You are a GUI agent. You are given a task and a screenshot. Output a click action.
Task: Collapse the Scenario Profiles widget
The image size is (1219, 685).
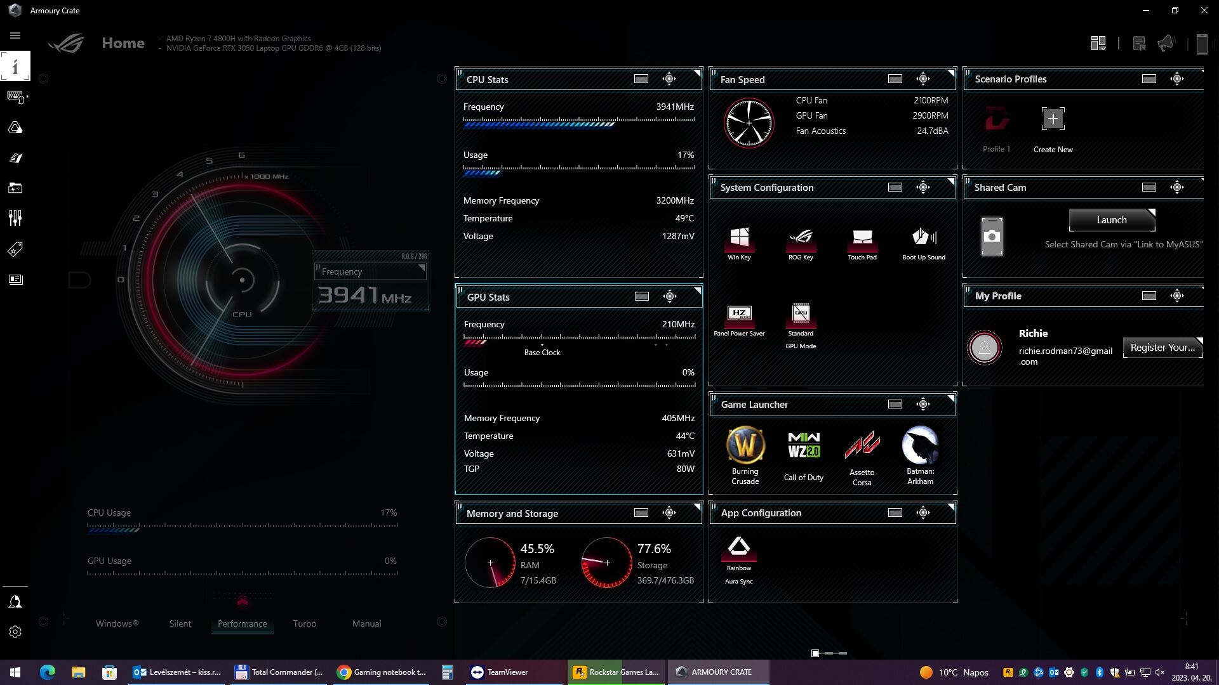coord(1149,79)
